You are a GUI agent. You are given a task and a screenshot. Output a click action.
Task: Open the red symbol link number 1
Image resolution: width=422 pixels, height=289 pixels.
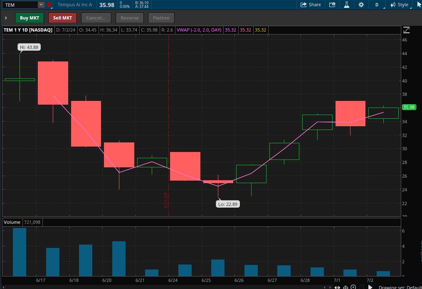(49, 5)
